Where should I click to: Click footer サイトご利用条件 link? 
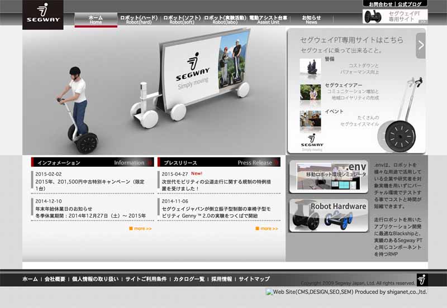[146, 279]
